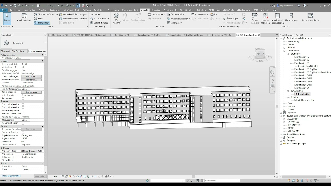Collapse the Kamera properties section
The width and height of the screenshot is (331, 186).
[x=42, y=126]
